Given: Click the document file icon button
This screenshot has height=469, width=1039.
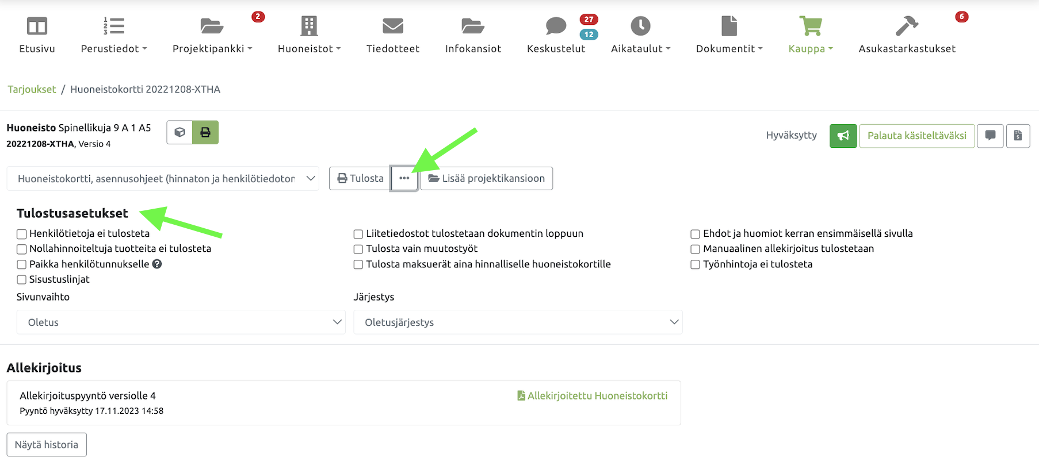Looking at the screenshot, I should coord(1018,136).
